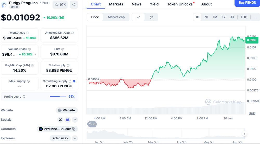Open the Chart tab
Screen dimensions: 260x144
[x=96, y=4]
